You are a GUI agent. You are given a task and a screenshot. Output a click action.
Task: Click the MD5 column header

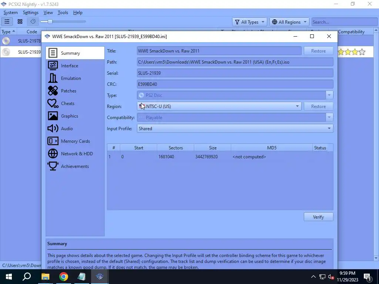pyautogui.click(x=272, y=148)
